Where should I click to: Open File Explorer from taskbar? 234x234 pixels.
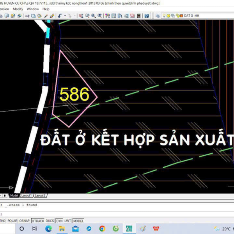(62, 229)
